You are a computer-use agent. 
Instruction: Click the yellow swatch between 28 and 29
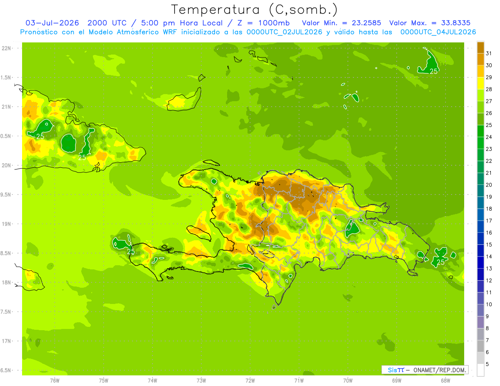pos(480,83)
